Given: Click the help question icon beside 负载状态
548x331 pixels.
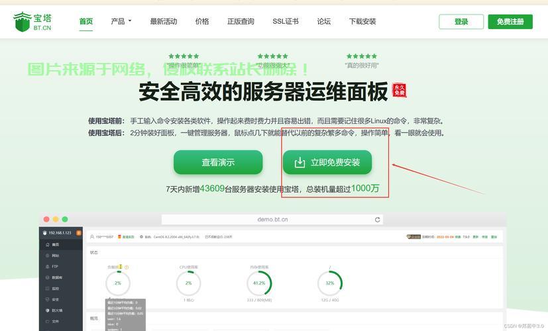Looking at the screenshot, I should pos(127,267).
